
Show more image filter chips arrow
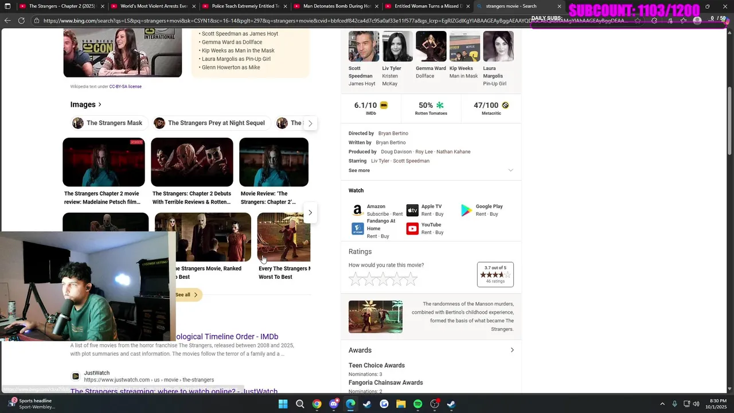[x=310, y=123]
